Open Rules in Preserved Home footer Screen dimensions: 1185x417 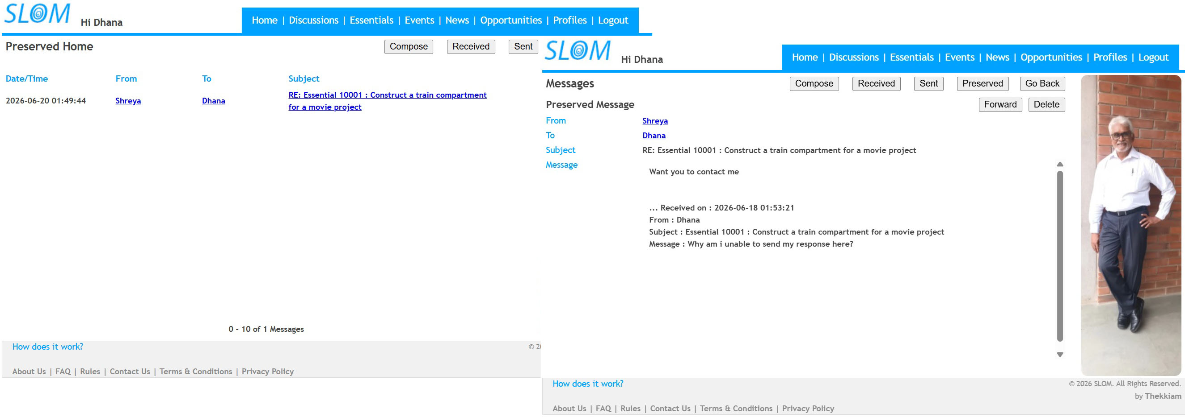[x=90, y=372]
